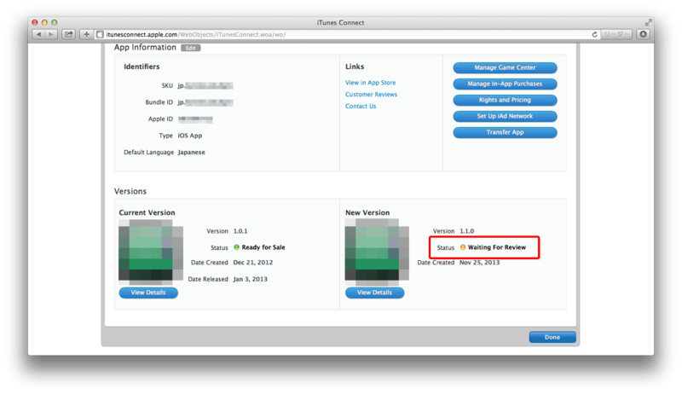Image resolution: width=682 pixels, height=394 pixels.
Task: Click the 'Versions' section heading
Action: (130, 191)
